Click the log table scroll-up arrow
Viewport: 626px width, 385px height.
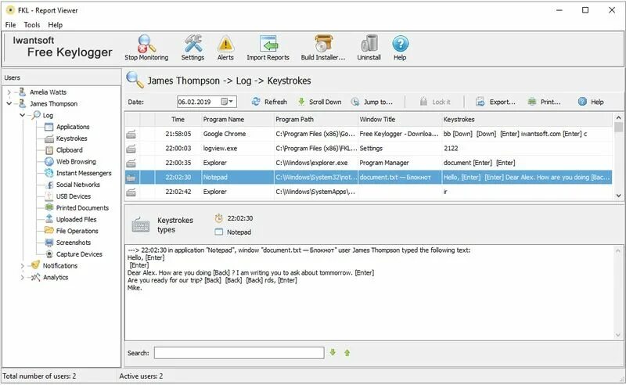point(618,117)
